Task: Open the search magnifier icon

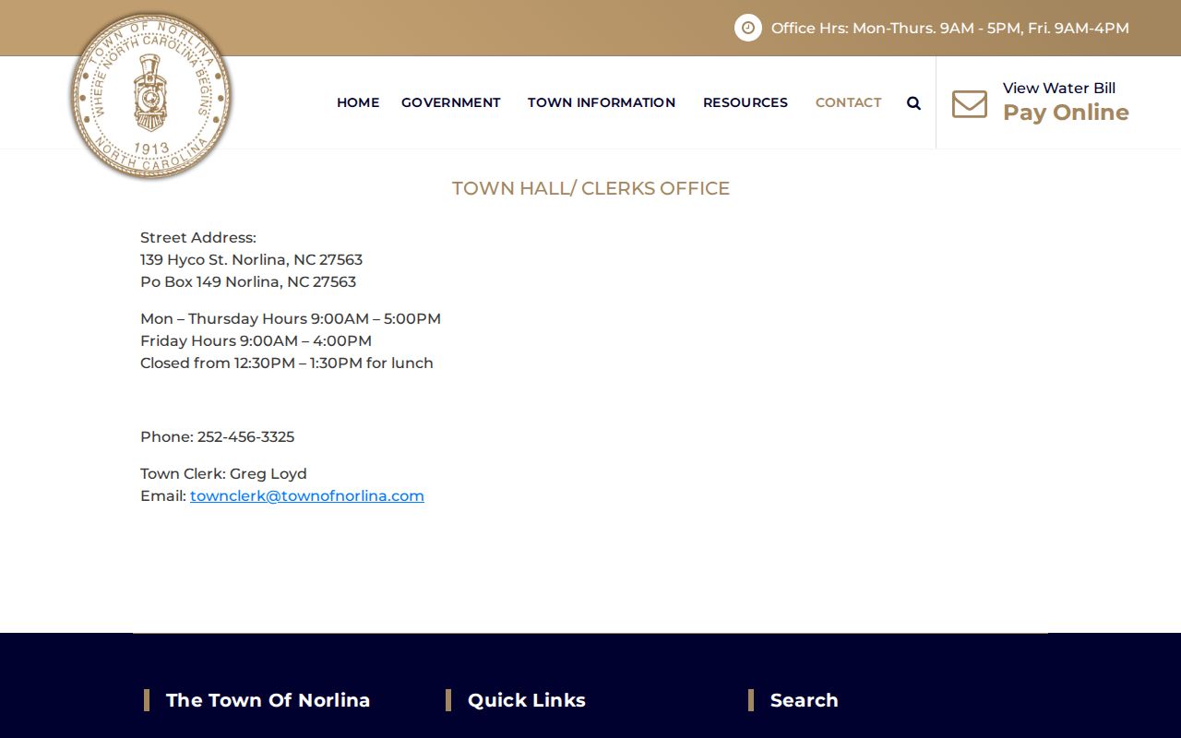Action: point(913,103)
